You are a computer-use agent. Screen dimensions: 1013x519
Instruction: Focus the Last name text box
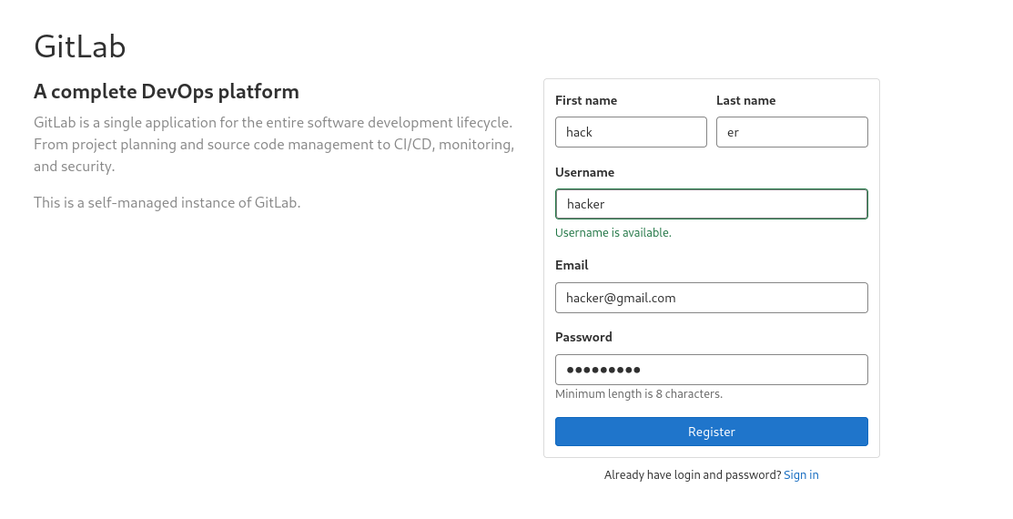792,132
